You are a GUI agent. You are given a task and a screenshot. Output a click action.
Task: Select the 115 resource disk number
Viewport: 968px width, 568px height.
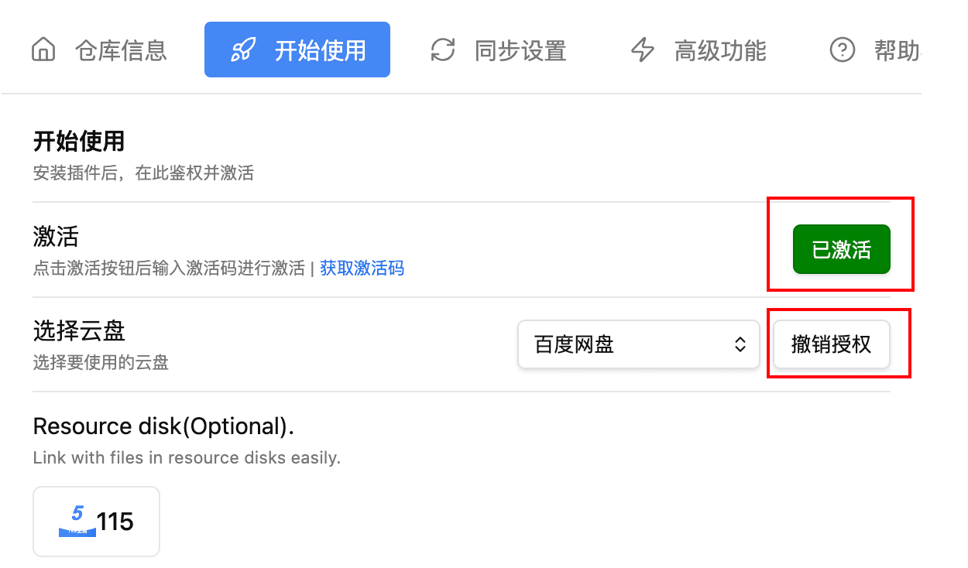pyautogui.click(x=115, y=522)
